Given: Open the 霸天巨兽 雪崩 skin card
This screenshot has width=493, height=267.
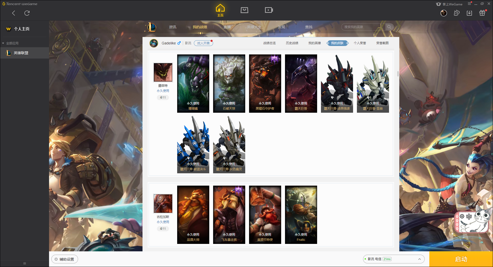Looking at the screenshot, I should tap(373, 83).
